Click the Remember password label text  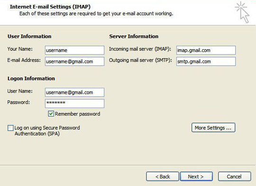point(78,114)
